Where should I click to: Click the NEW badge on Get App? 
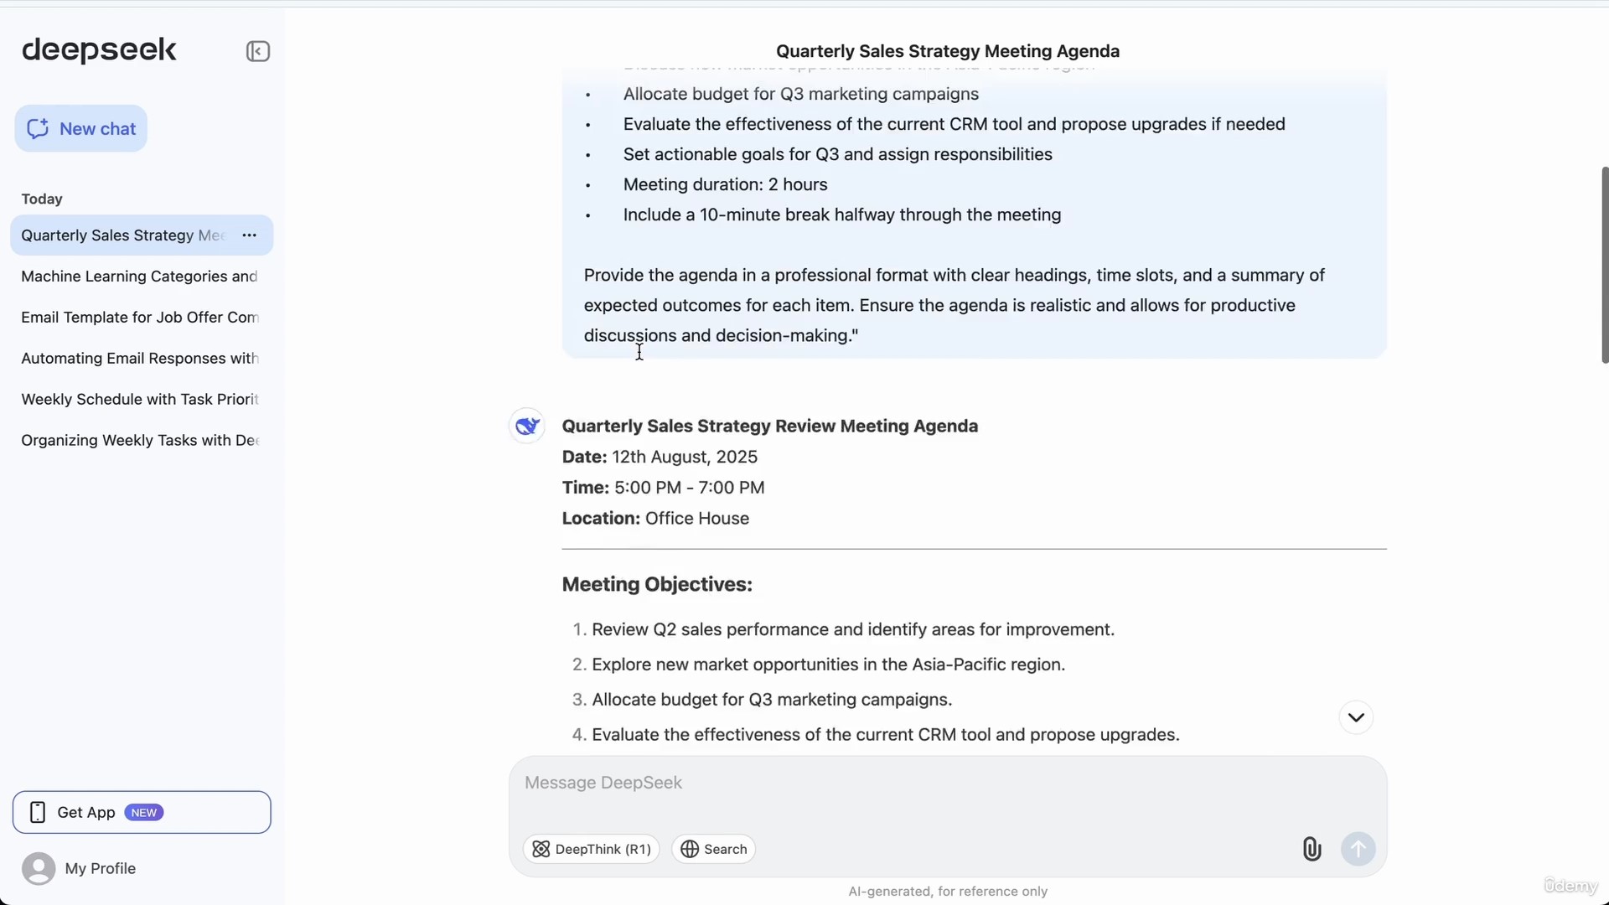[144, 812]
